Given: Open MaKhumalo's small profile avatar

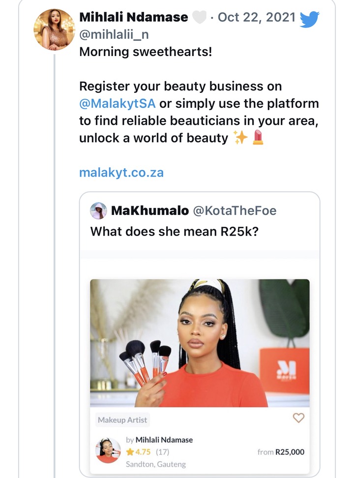Looking at the screenshot, I should click(x=98, y=210).
